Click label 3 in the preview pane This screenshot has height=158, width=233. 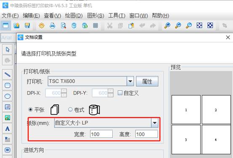186,140
